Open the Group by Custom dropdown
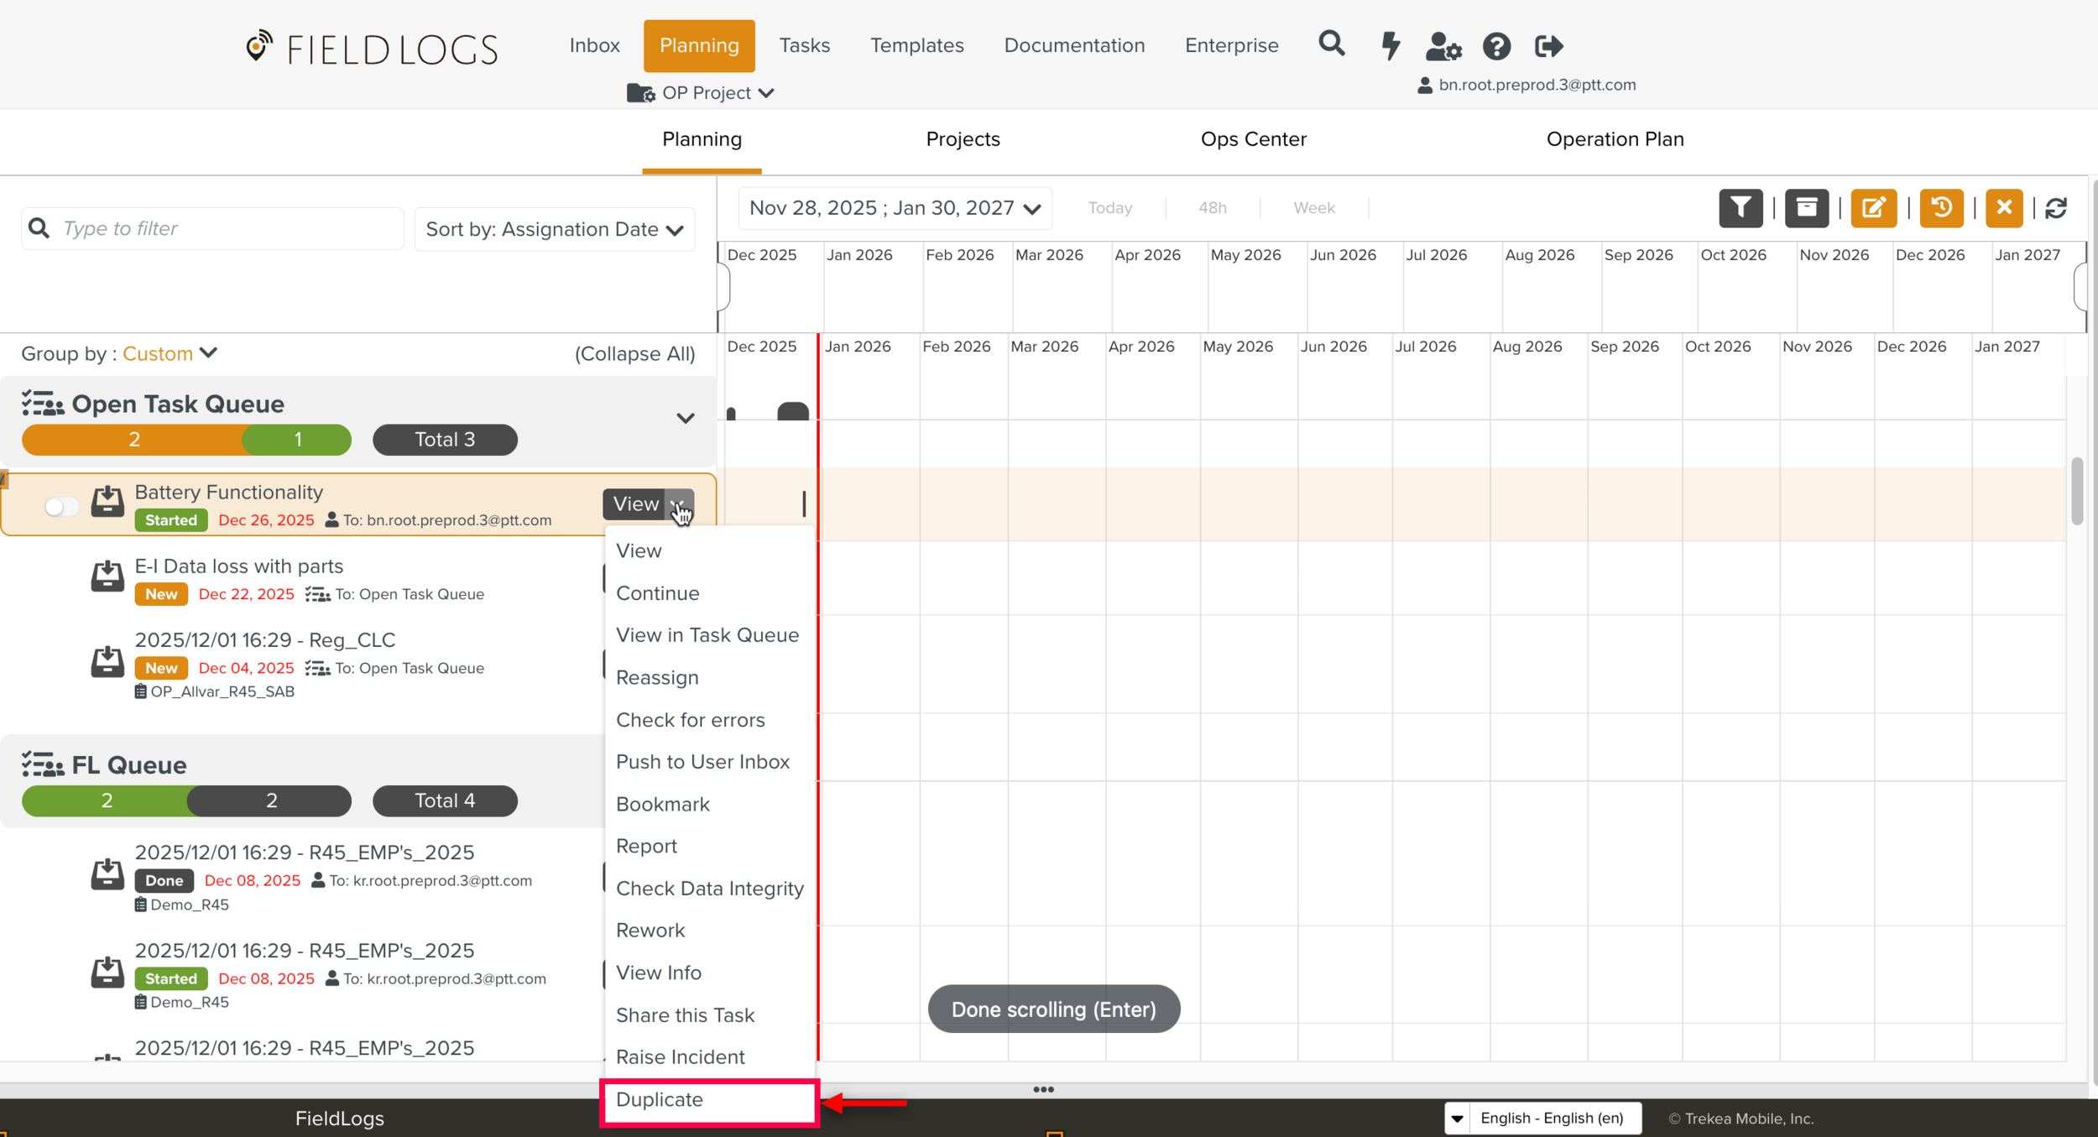Viewport: 2098px width, 1137px height. click(x=170, y=353)
